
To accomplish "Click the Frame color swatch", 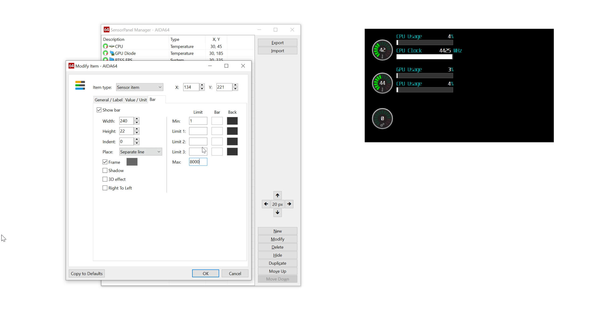I will tap(132, 162).
